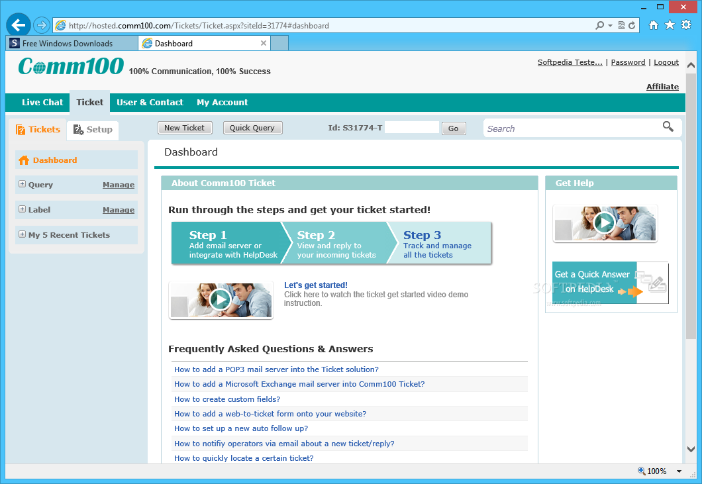
Task: Click the Quick Query button
Action: click(x=252, y=128)
